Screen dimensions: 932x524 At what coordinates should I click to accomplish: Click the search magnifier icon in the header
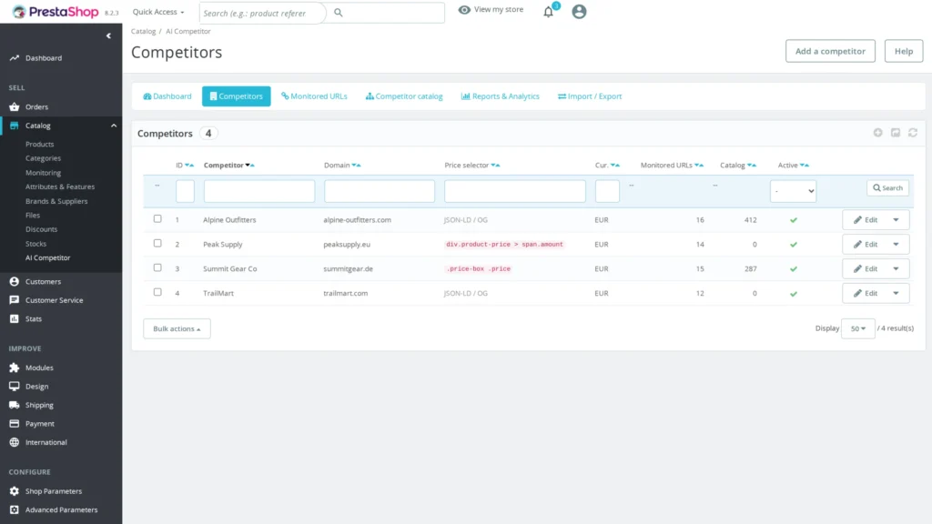[x=339, y=13]
